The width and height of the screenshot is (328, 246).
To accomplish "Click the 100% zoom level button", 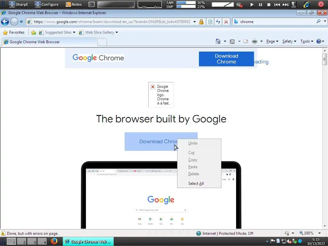I will click(307, 233).
